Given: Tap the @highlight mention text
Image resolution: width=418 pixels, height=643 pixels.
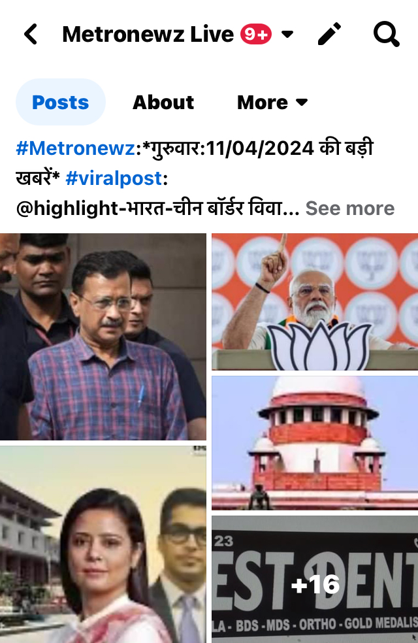Looking at the screenshot, I should pyautogui.click(x=67, y=208).
